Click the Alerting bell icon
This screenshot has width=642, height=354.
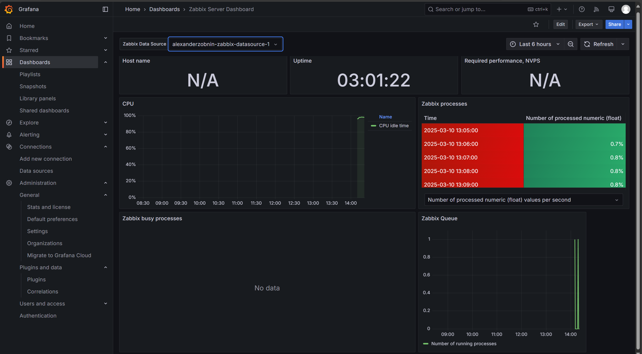tap(9, 135)
